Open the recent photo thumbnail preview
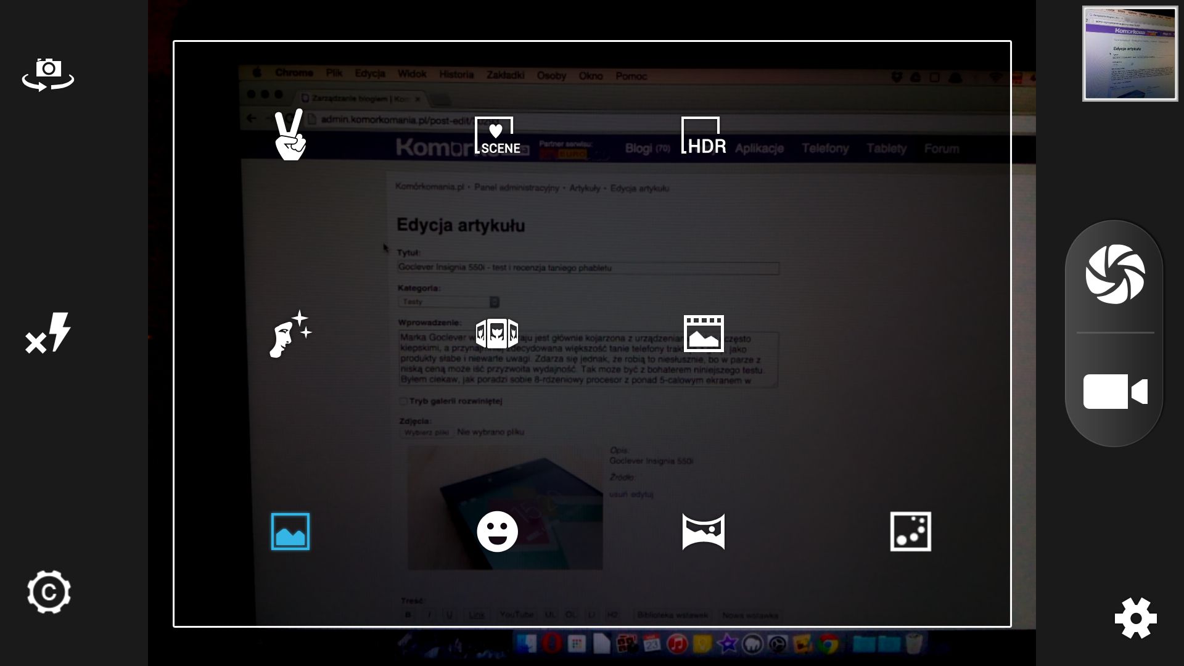 point(1129,54)
